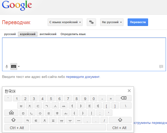Open the input tools dropdown arrow
Screen dimensions: 167x133
(19, 66)
